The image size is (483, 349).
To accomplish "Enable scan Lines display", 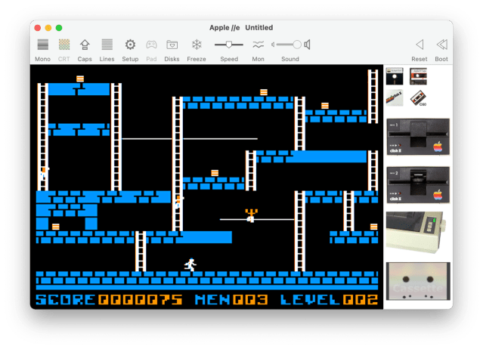I will (x=107, y=45).
